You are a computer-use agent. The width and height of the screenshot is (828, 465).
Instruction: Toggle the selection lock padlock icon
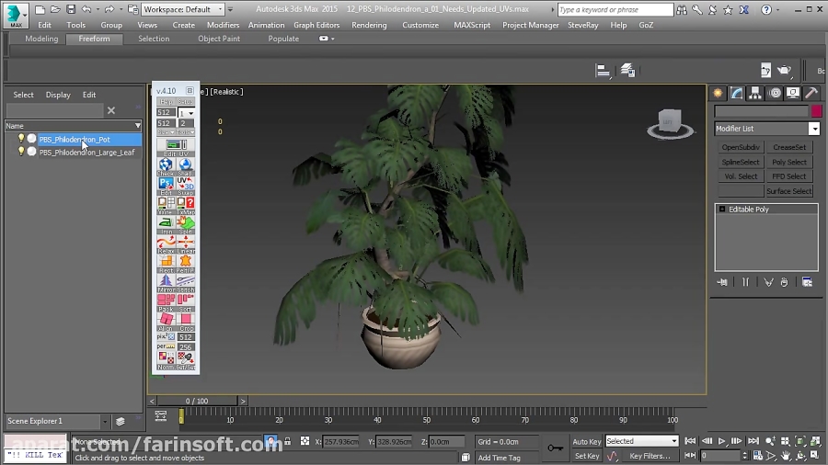click(288, 441)
